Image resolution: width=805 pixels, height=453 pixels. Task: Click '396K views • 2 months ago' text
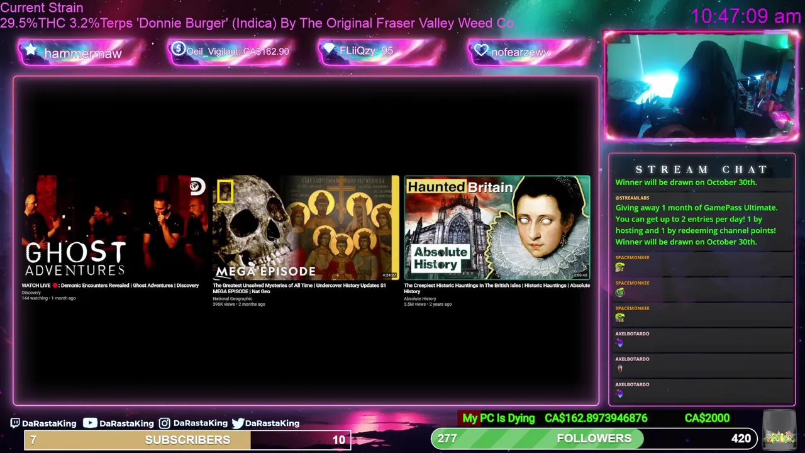point(238,305)
